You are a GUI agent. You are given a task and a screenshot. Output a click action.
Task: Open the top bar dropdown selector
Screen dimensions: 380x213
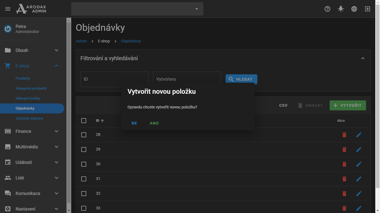(137, 9)
